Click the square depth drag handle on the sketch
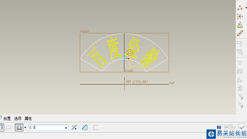The image size is (247, 139). tap(130, 52)
